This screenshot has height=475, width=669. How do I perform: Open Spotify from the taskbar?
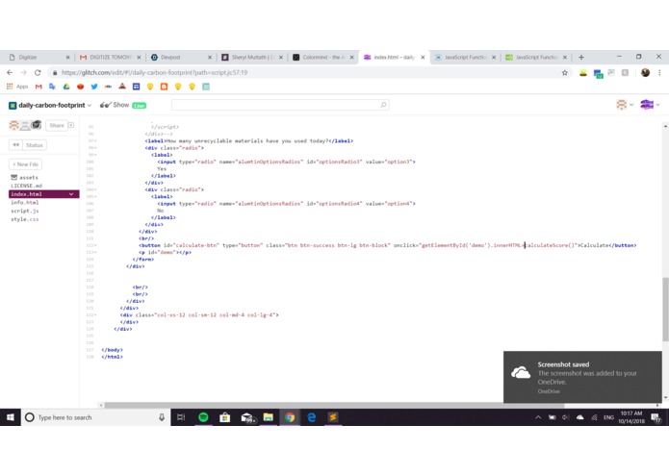(203, 417)
